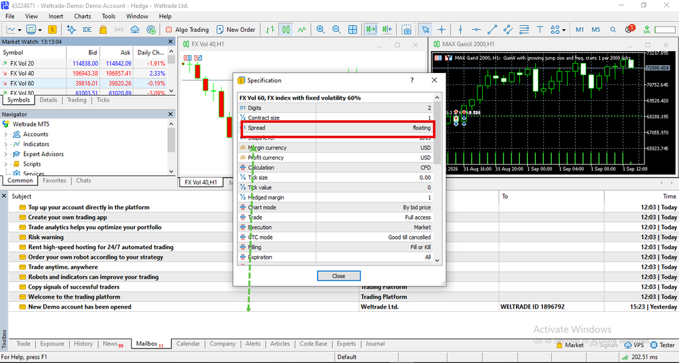Open the chart profiles dropdown arrow
This screenshot has width=679, height=363.
[x=40, y=30]
